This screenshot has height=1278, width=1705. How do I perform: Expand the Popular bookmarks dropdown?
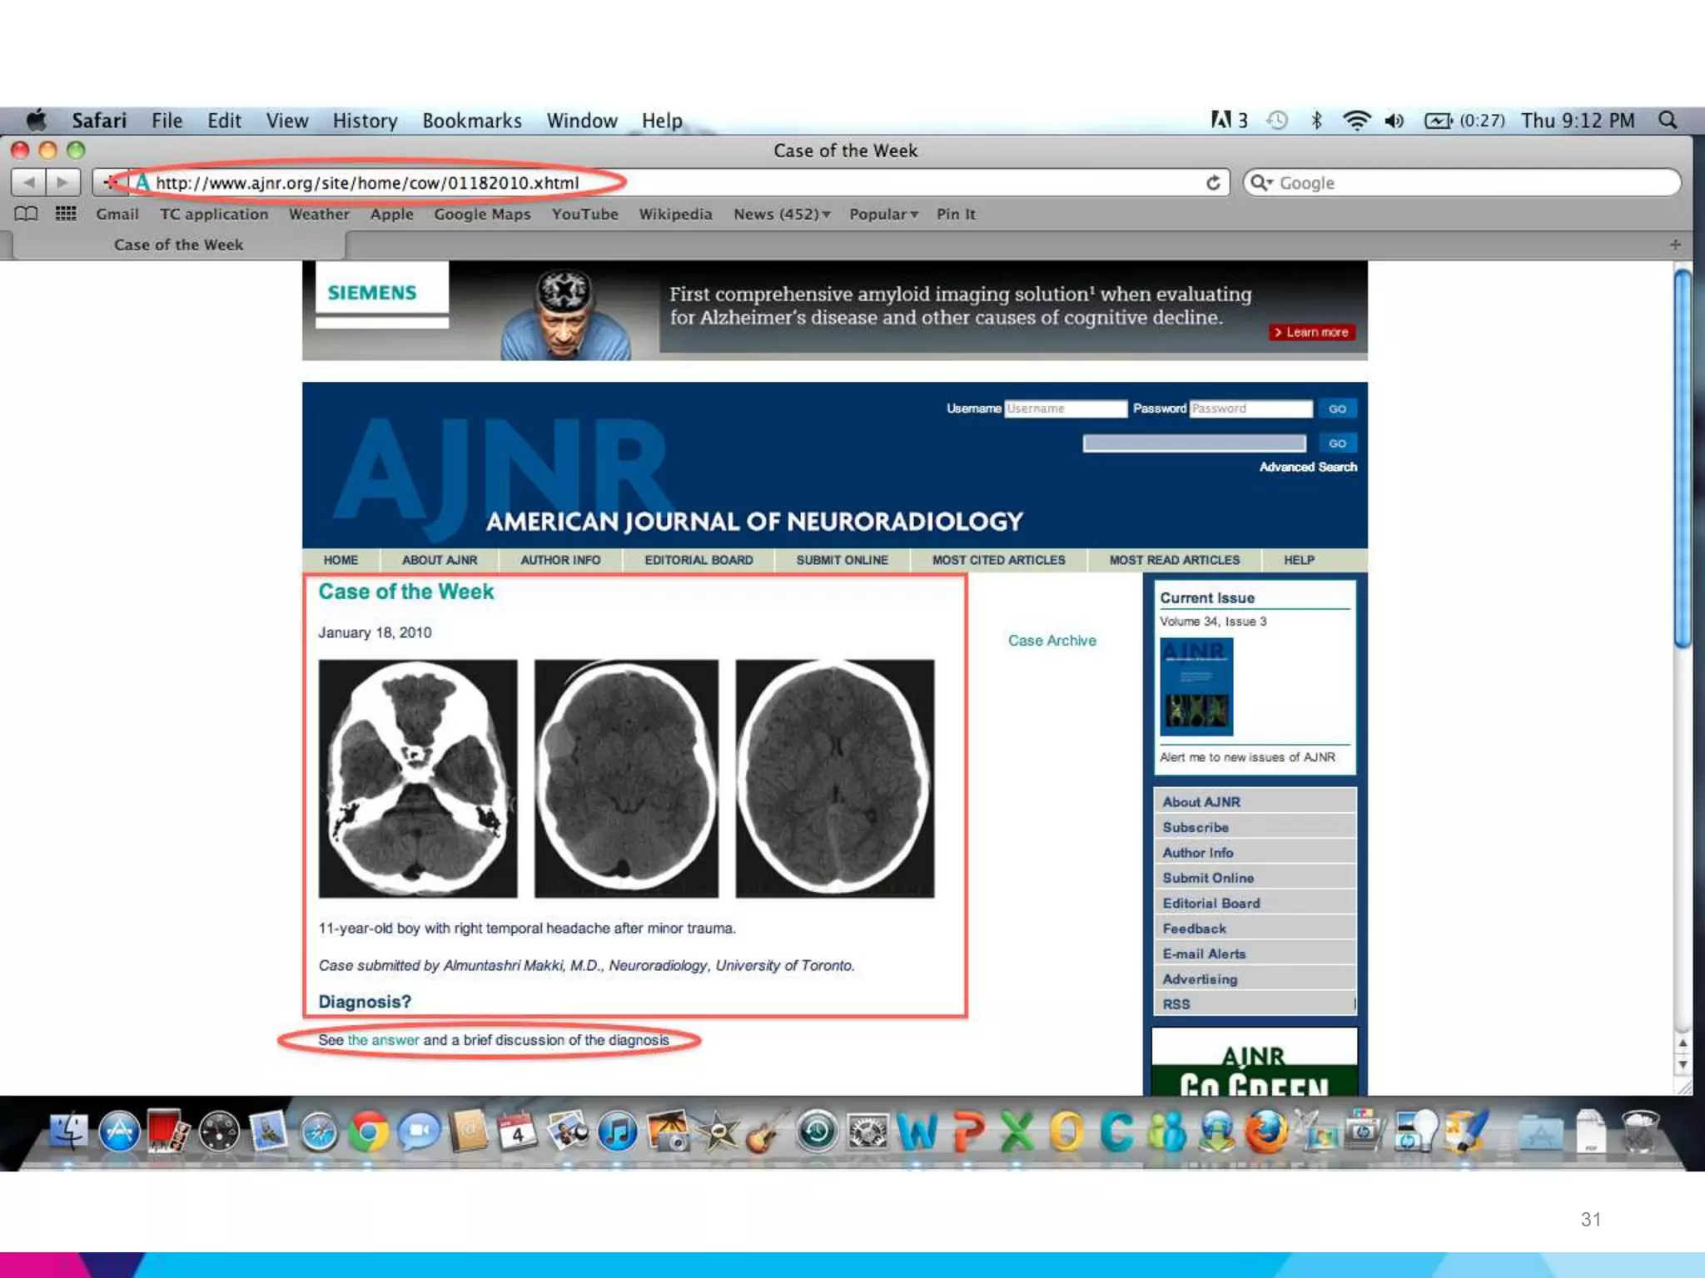point(883,214)
